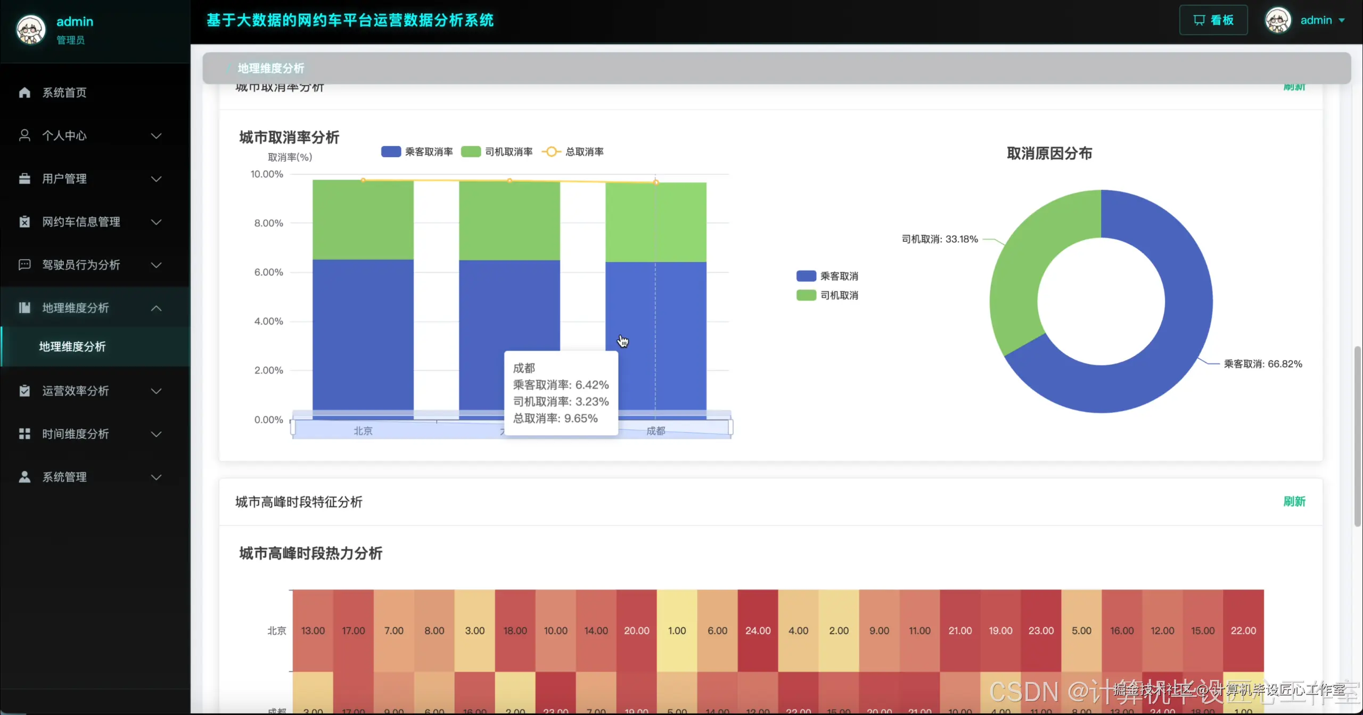This screenshot has width=1363, height=715.
Task: Expand the 个人中心 menu chevron
Action: coord(156,136)
